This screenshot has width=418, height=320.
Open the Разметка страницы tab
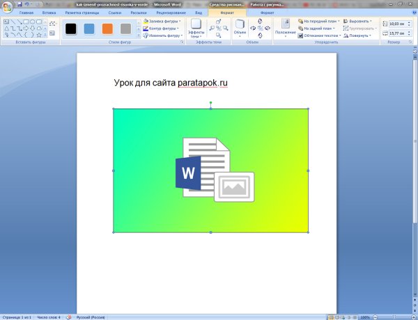coord(82,13)
